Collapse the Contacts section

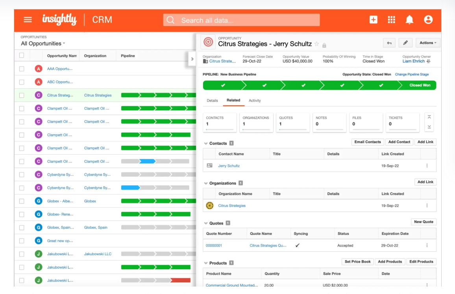(x=206, y=143)
